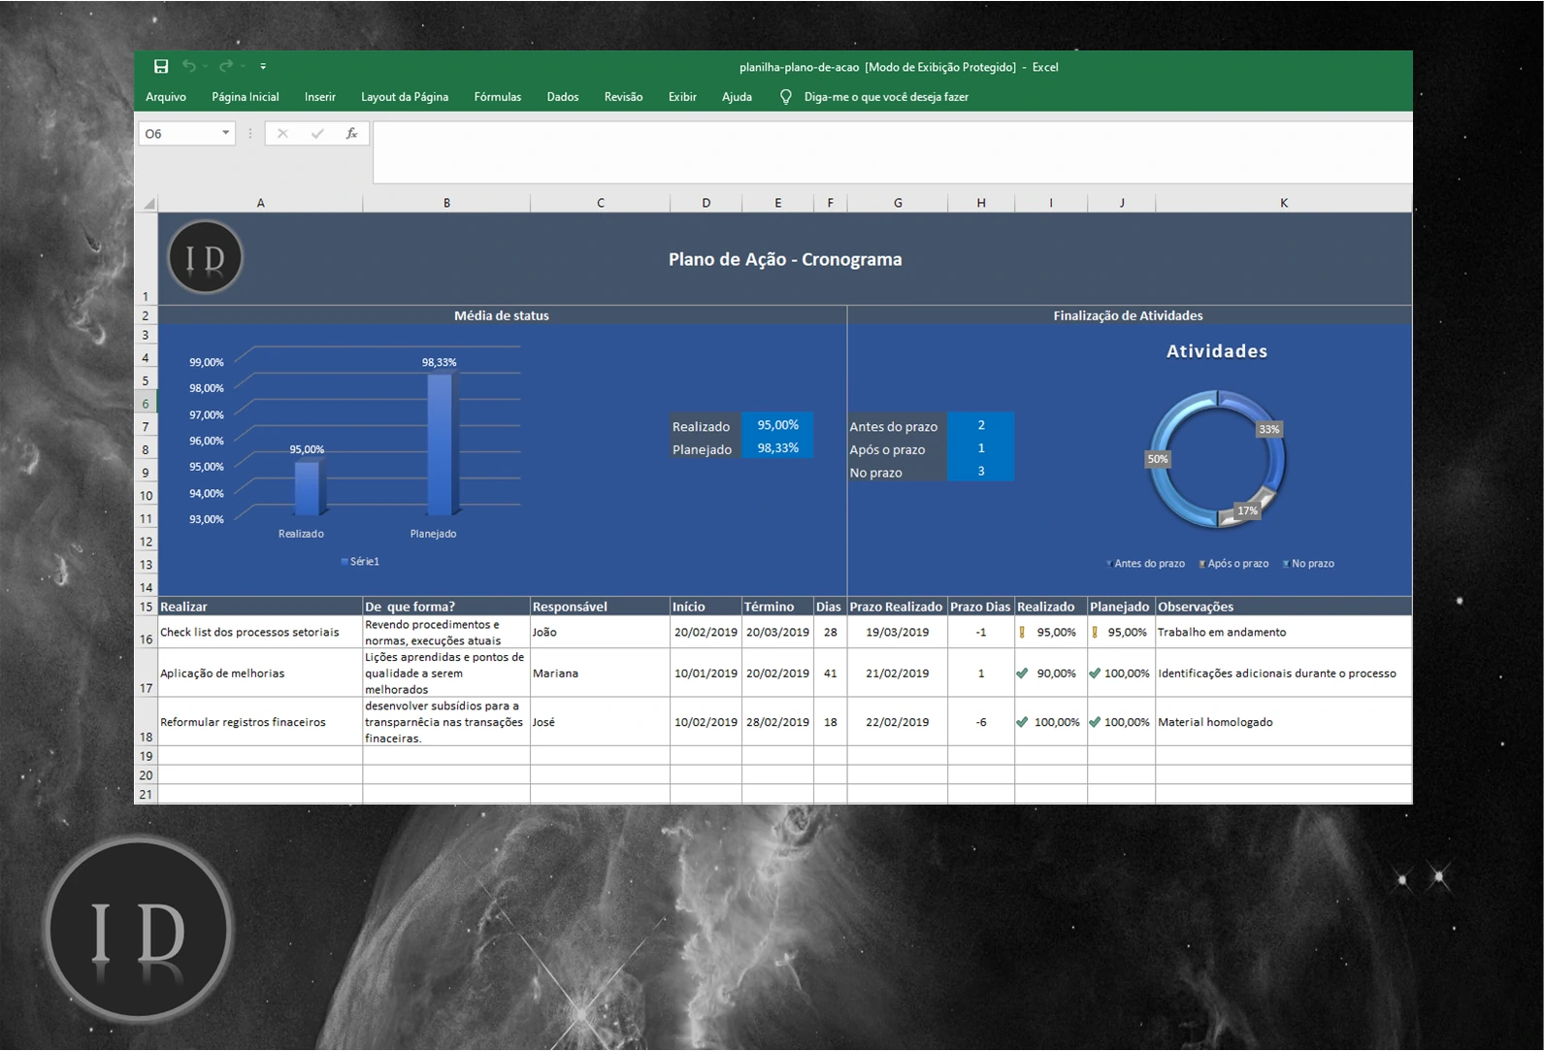The image size is (1545, 1051).
Task: Select the column K header
Action: pos(1283,203)
